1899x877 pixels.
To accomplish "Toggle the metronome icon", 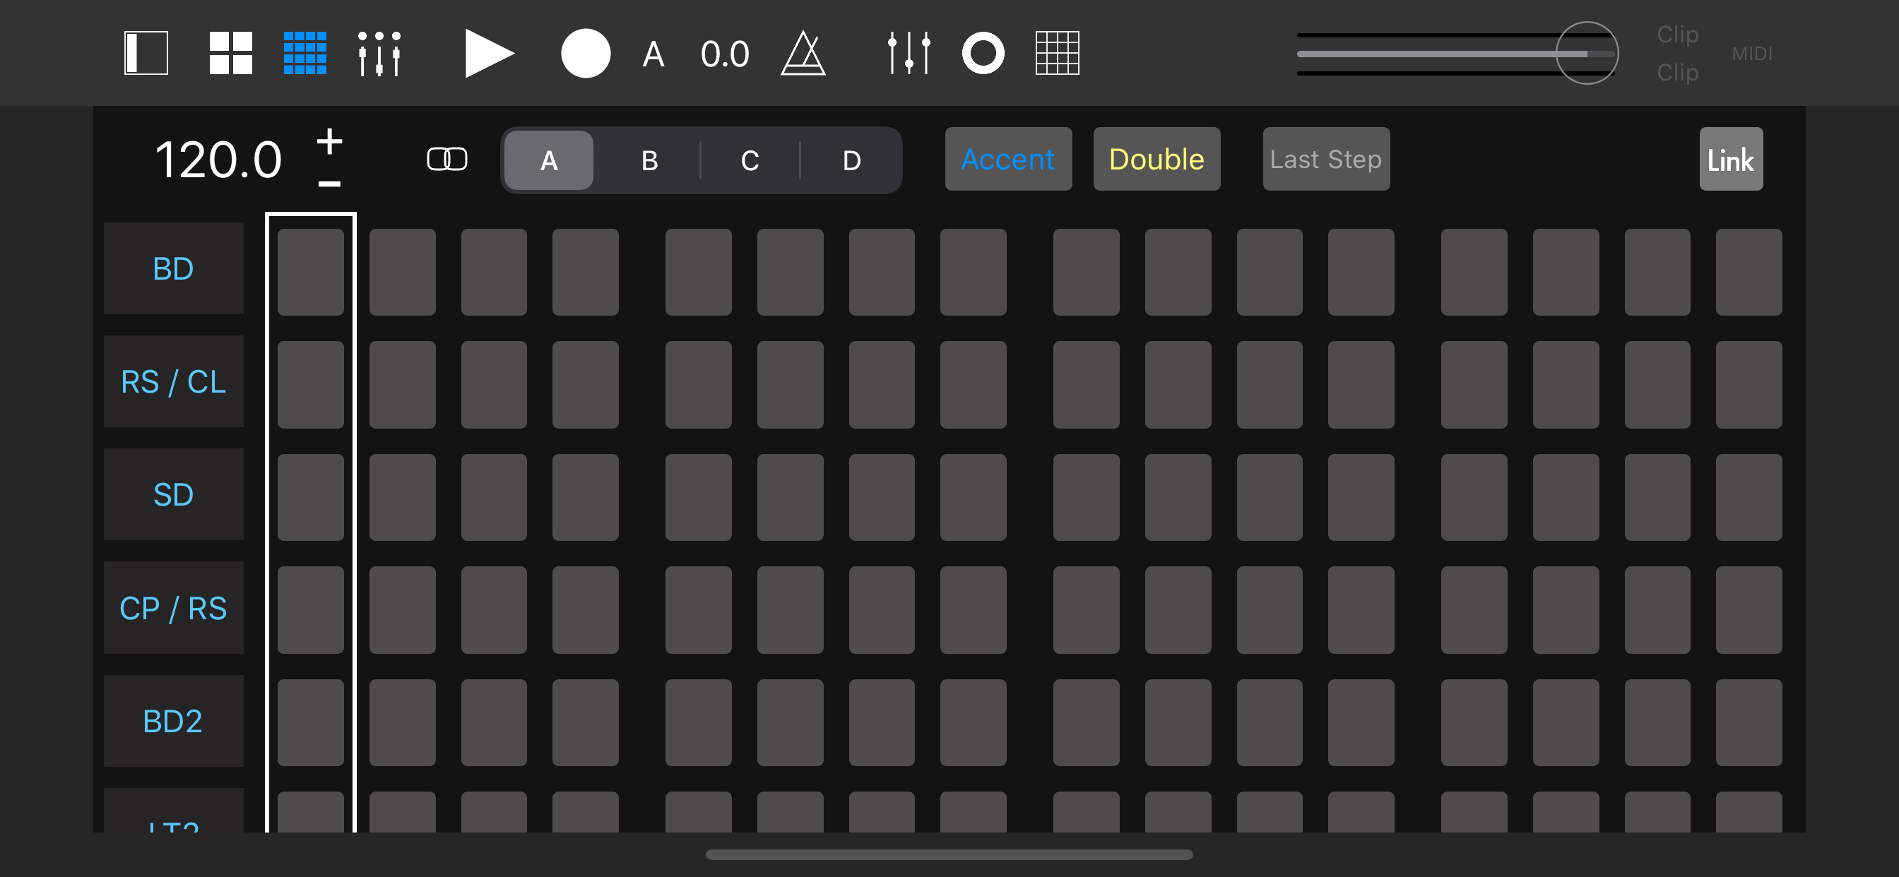I will pyautogui.click(x=803, y=53).
